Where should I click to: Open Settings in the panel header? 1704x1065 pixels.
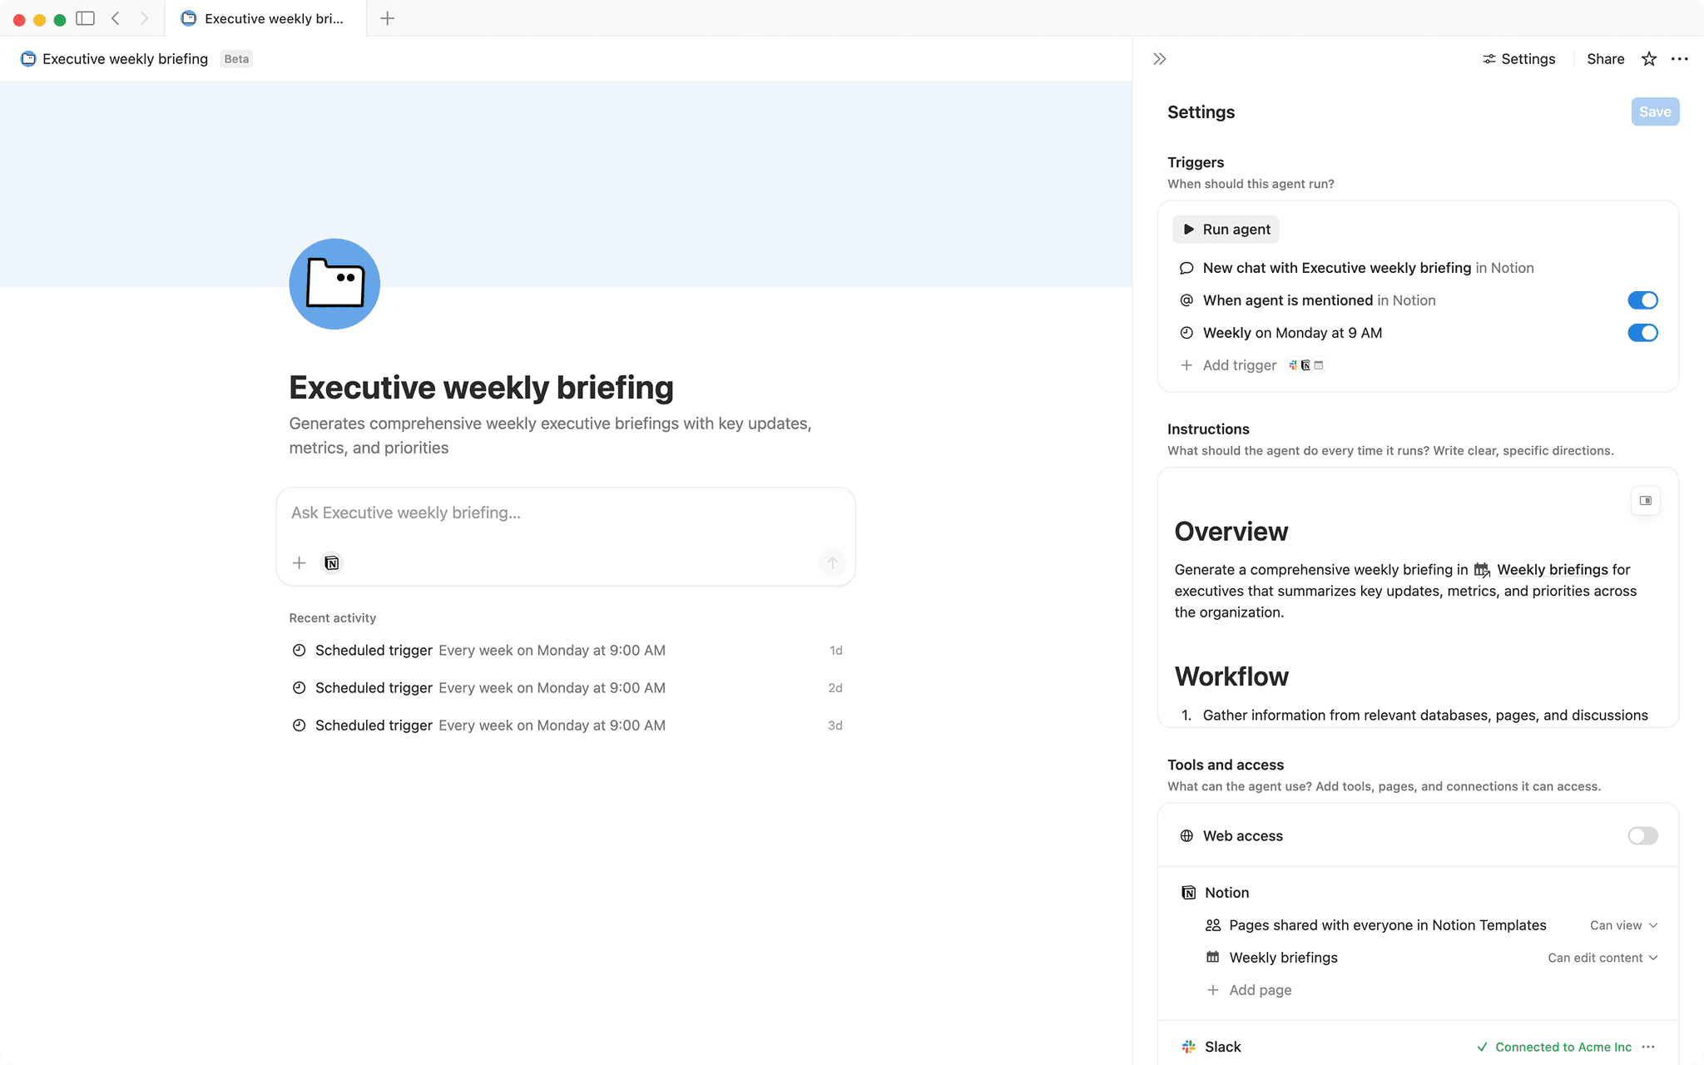(x=1518, y=58)
